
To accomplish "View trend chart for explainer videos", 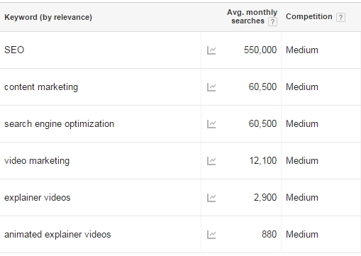I will (211, 198).
